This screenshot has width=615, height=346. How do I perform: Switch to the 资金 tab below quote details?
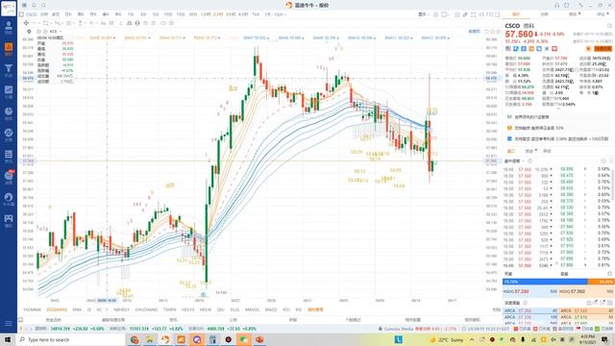530,151
